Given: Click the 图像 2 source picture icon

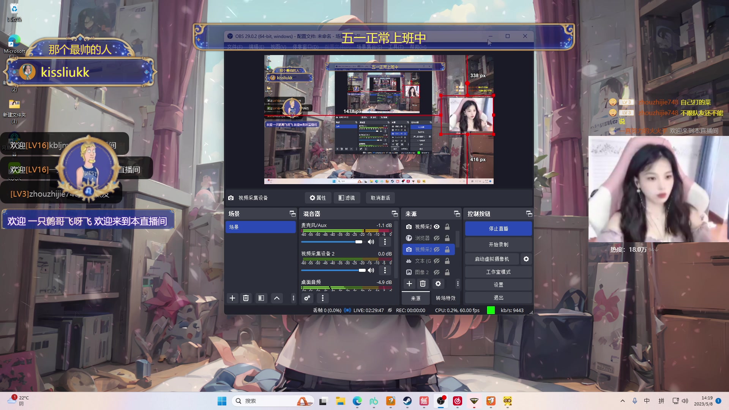Looking at the screenshot, I should click(x=409, y=272).
